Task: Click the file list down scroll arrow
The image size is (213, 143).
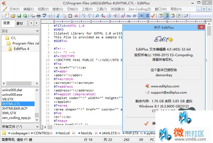Action: pos(37,120)
